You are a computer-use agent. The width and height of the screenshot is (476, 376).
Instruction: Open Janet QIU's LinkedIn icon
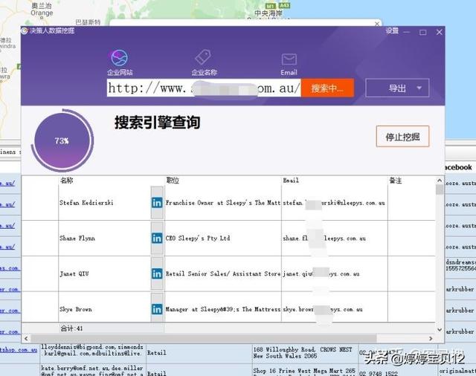coord(157,274)
